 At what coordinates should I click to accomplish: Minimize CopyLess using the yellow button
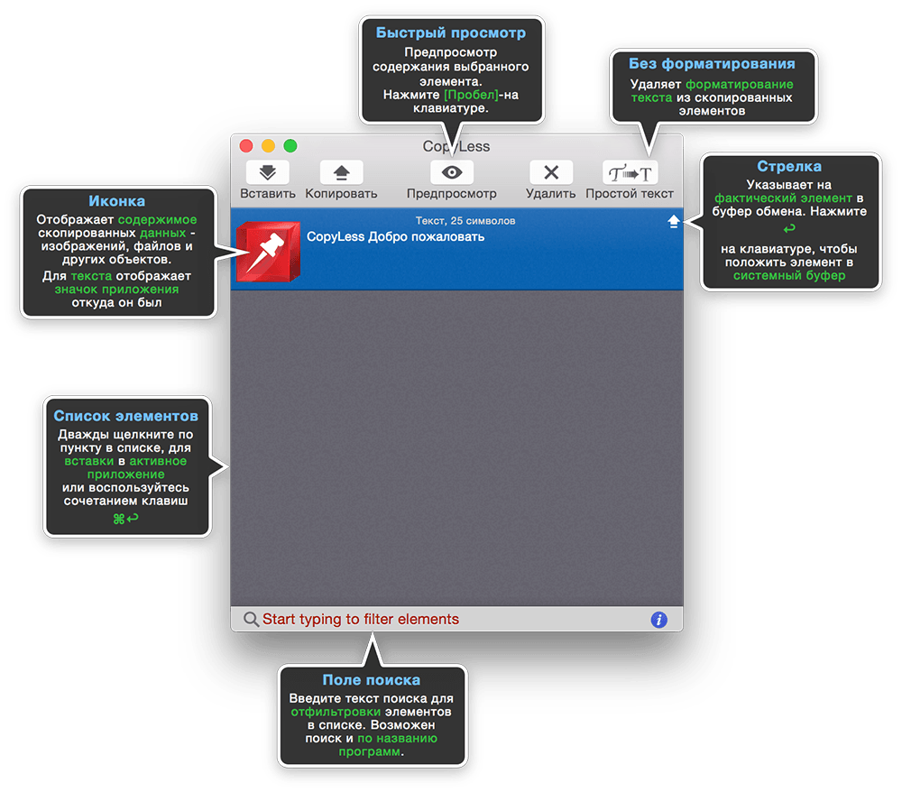268,146
